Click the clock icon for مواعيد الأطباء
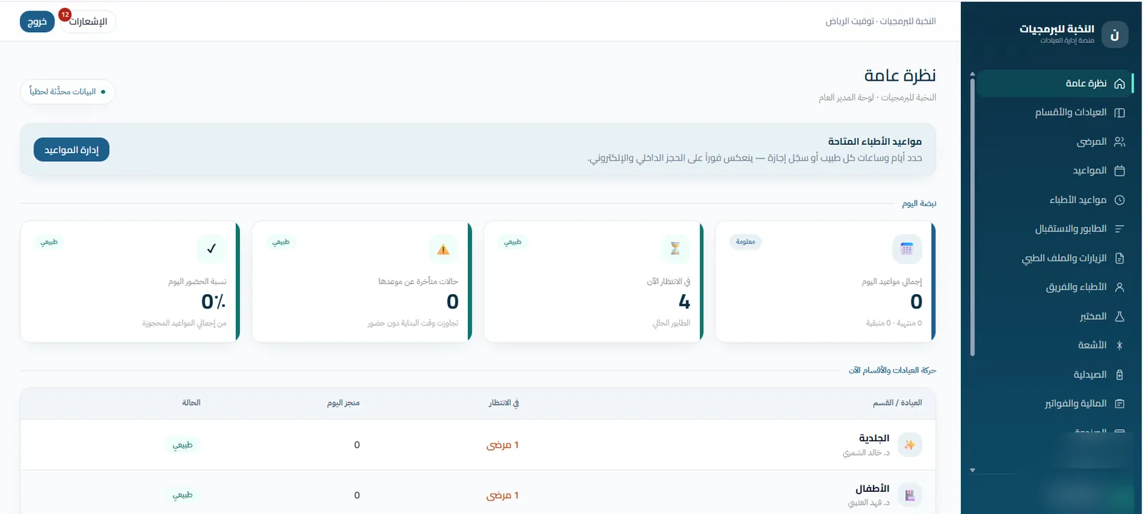Screen dimensions: 1143x514 pyautogui.click(x=1119, y=200)
